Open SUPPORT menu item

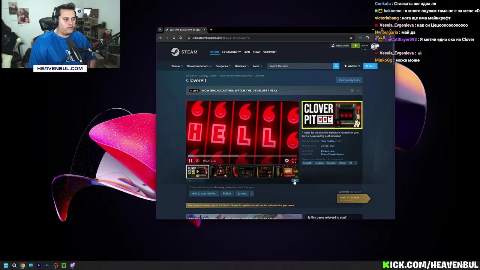pos(270,52)
